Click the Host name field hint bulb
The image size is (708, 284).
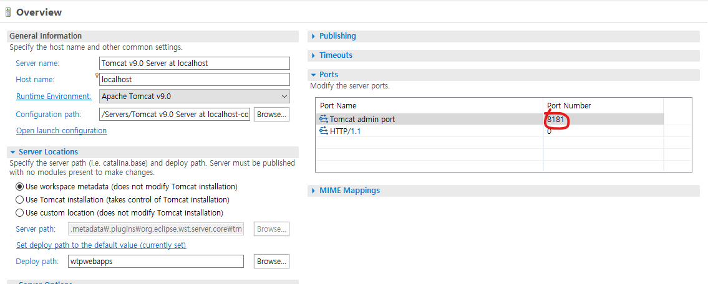97,76
